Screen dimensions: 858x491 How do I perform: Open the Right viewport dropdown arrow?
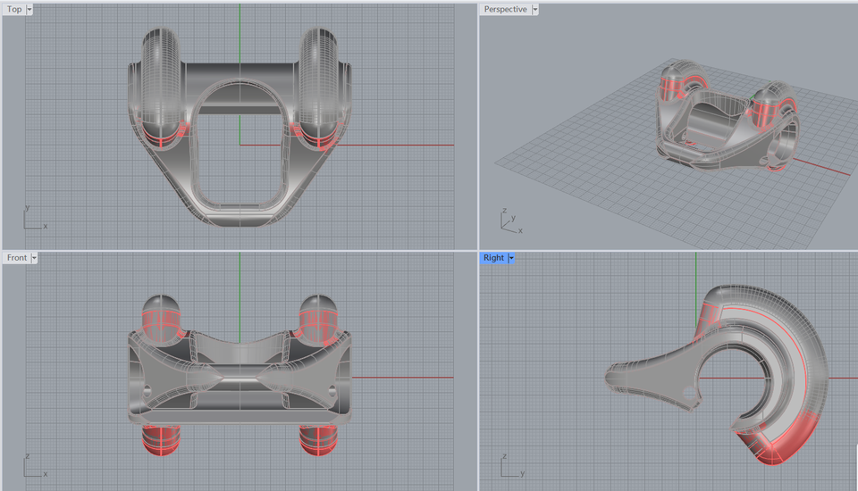(x=510, y=257)
